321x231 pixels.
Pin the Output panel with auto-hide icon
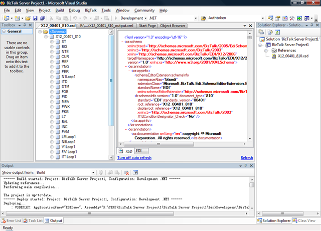click(x=246, y=165)
